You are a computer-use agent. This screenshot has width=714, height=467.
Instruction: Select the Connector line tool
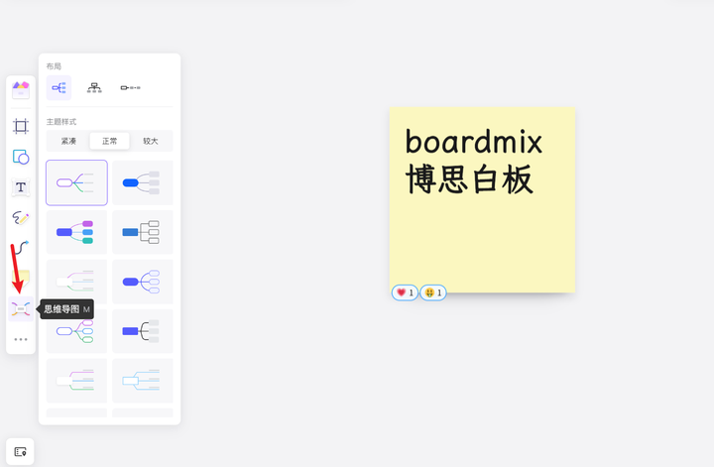pyautogui.click(x=22, y=247)
